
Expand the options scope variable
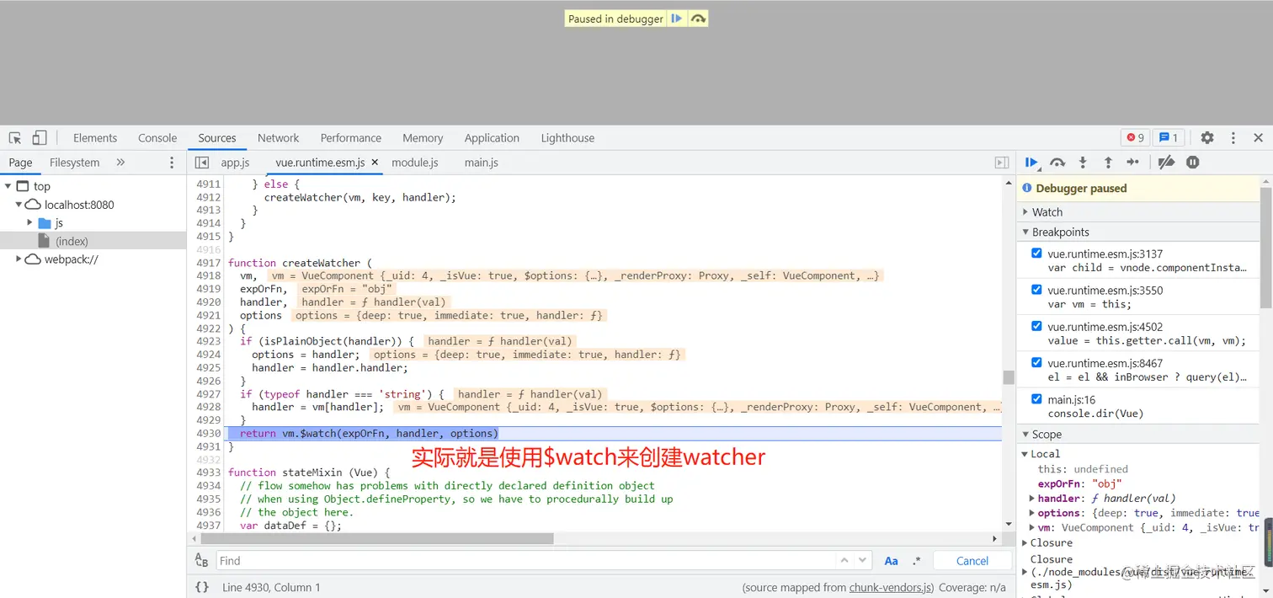tap(1033, 513)
